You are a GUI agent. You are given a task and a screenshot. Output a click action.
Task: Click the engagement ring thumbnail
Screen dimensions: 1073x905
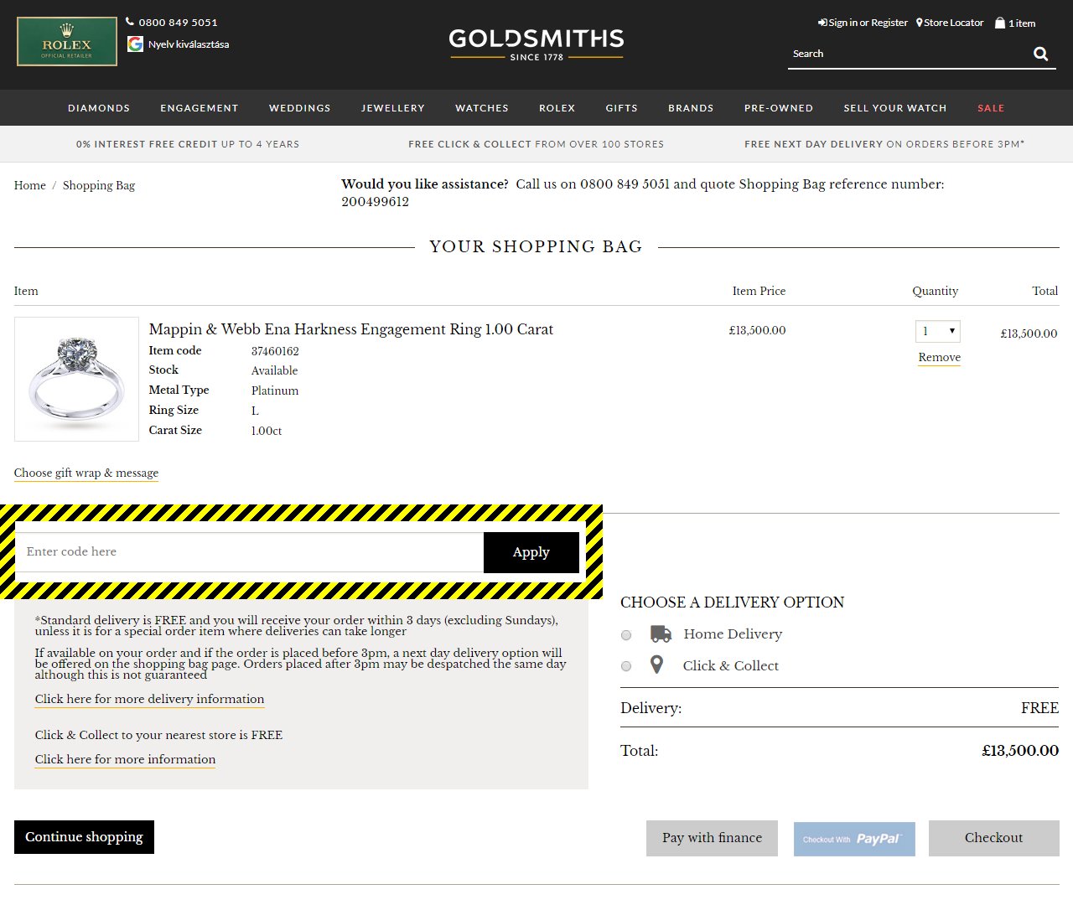76,379
